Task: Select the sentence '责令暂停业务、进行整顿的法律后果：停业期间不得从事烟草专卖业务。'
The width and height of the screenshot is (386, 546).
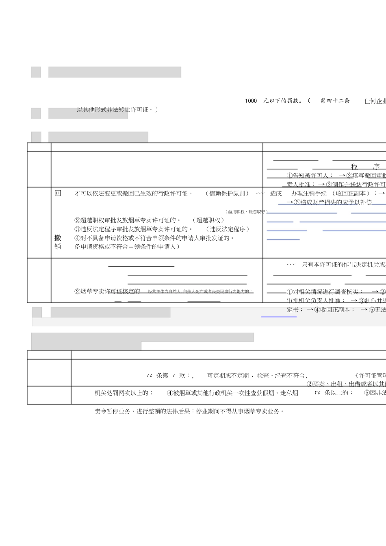Action: 190,411
